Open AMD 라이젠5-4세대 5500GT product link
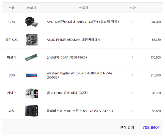Screen dimensions: 165x137 83,22
